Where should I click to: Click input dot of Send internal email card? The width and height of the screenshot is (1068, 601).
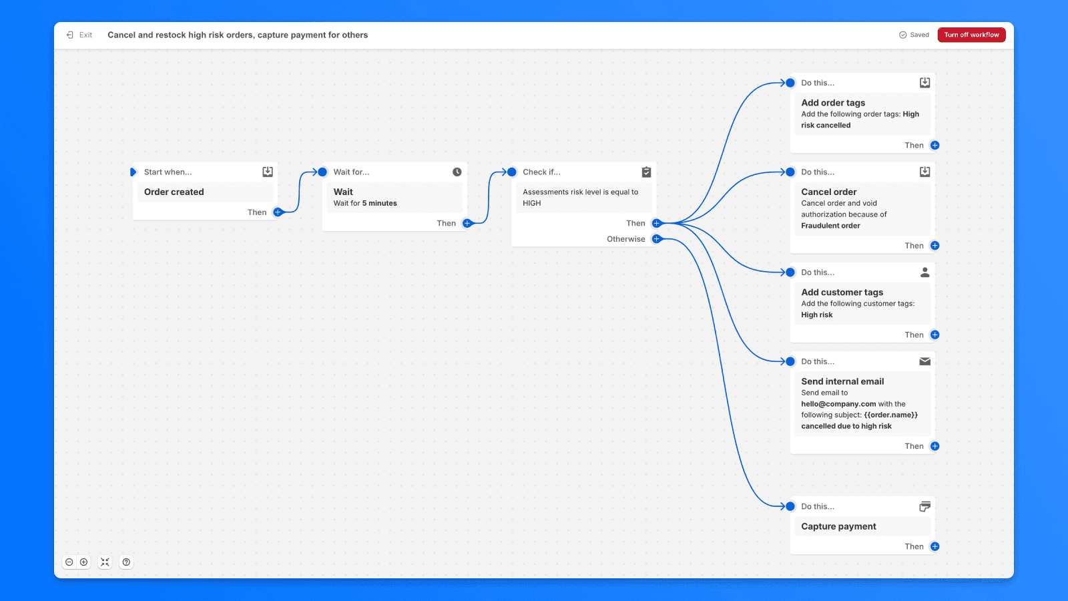point(790,361)
